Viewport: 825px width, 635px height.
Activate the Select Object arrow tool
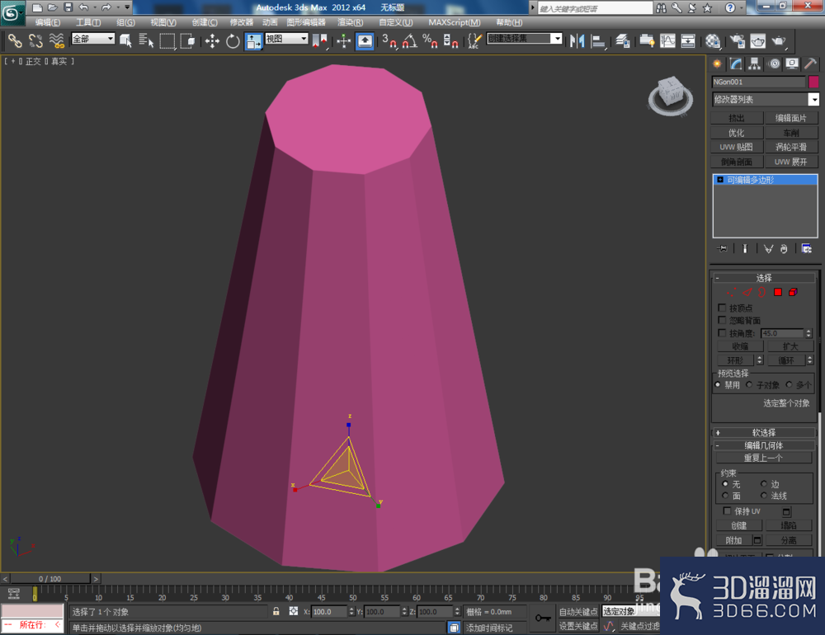[125, 40]
